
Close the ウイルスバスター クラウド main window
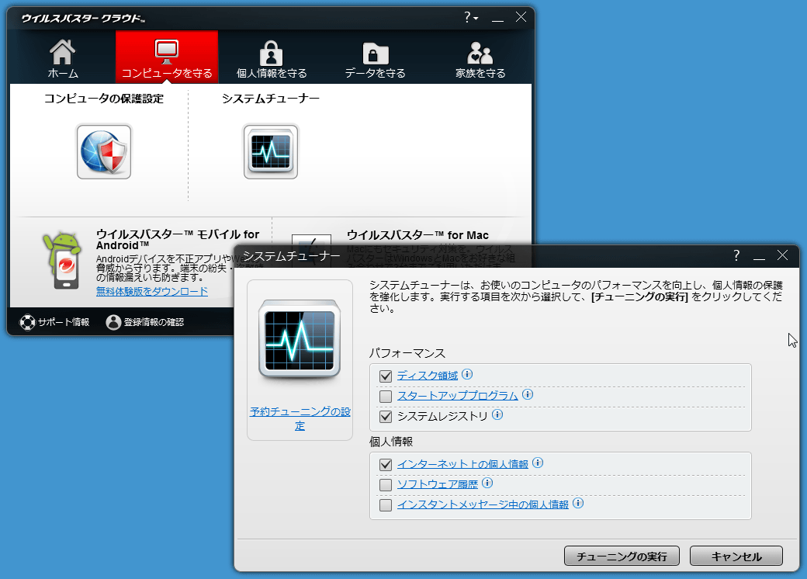[521, 17]
